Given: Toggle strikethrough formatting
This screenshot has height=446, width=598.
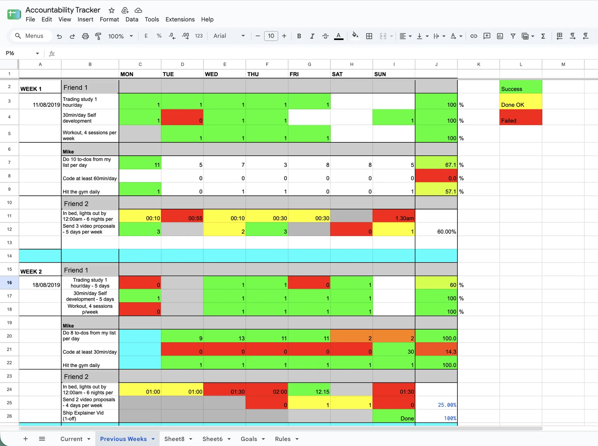Looking at the screenshot, I should tap(325, 36).
